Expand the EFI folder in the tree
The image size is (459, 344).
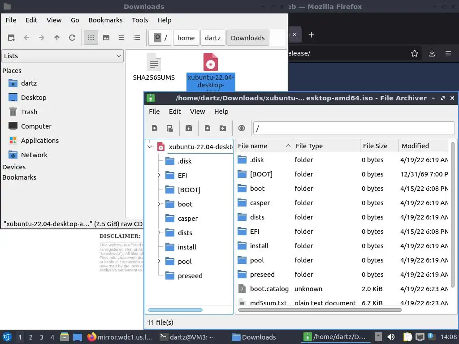pos(159,175)
